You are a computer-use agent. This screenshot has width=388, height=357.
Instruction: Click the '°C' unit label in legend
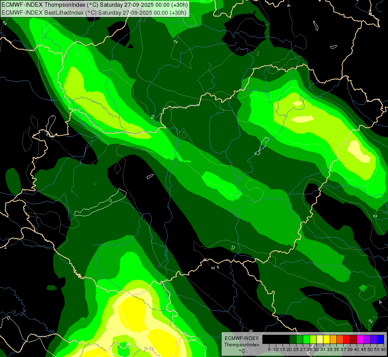coord(242,351)
